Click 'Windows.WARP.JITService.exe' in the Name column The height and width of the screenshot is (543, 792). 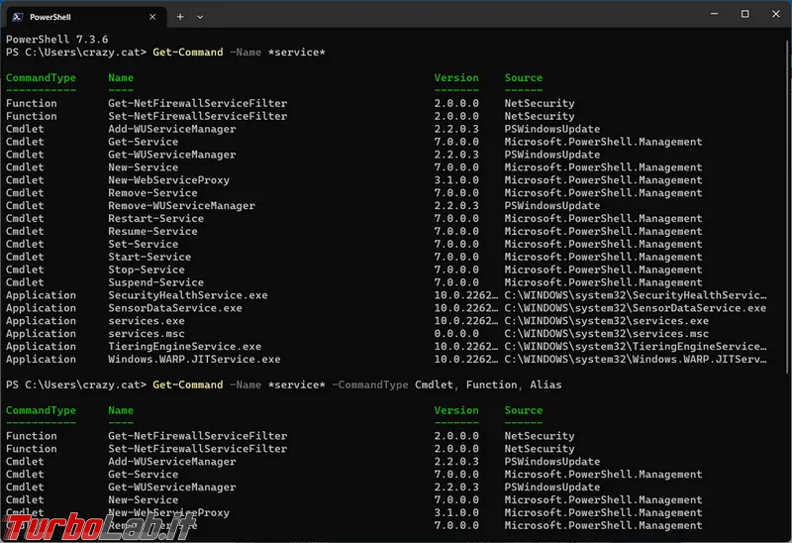pos(194,359)
